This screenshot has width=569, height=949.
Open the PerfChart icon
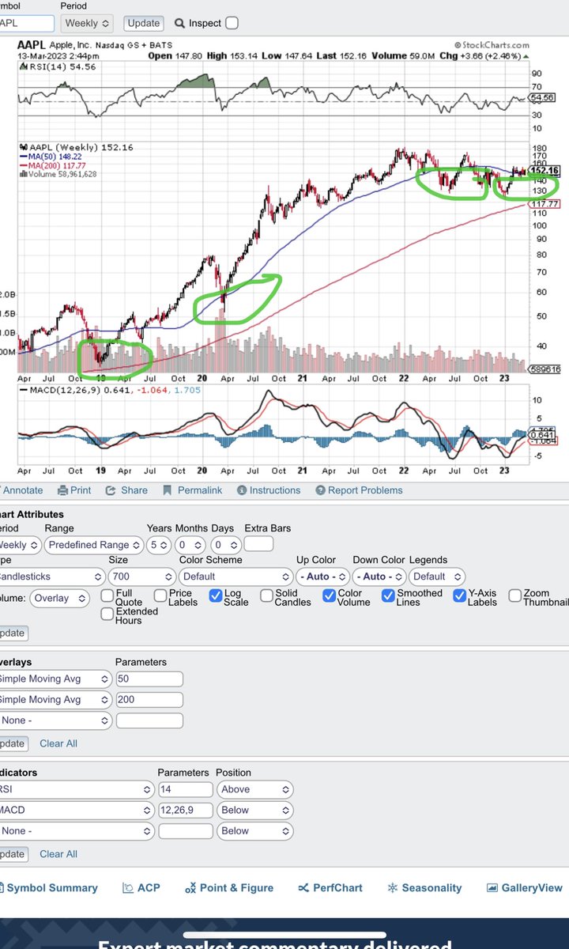tap(303, 888)
